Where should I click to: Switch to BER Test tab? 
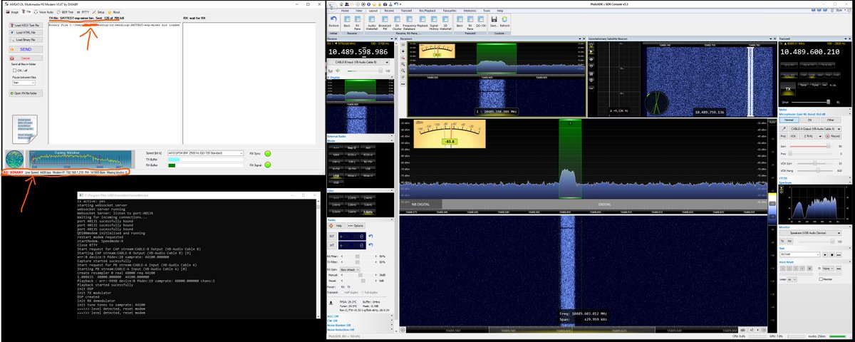(65, 12)
